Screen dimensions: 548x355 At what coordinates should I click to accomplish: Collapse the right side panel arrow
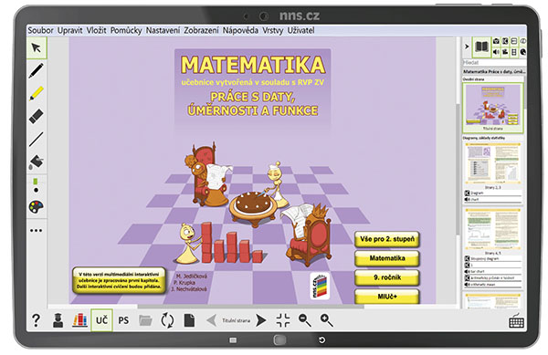(x=467, y=46)
